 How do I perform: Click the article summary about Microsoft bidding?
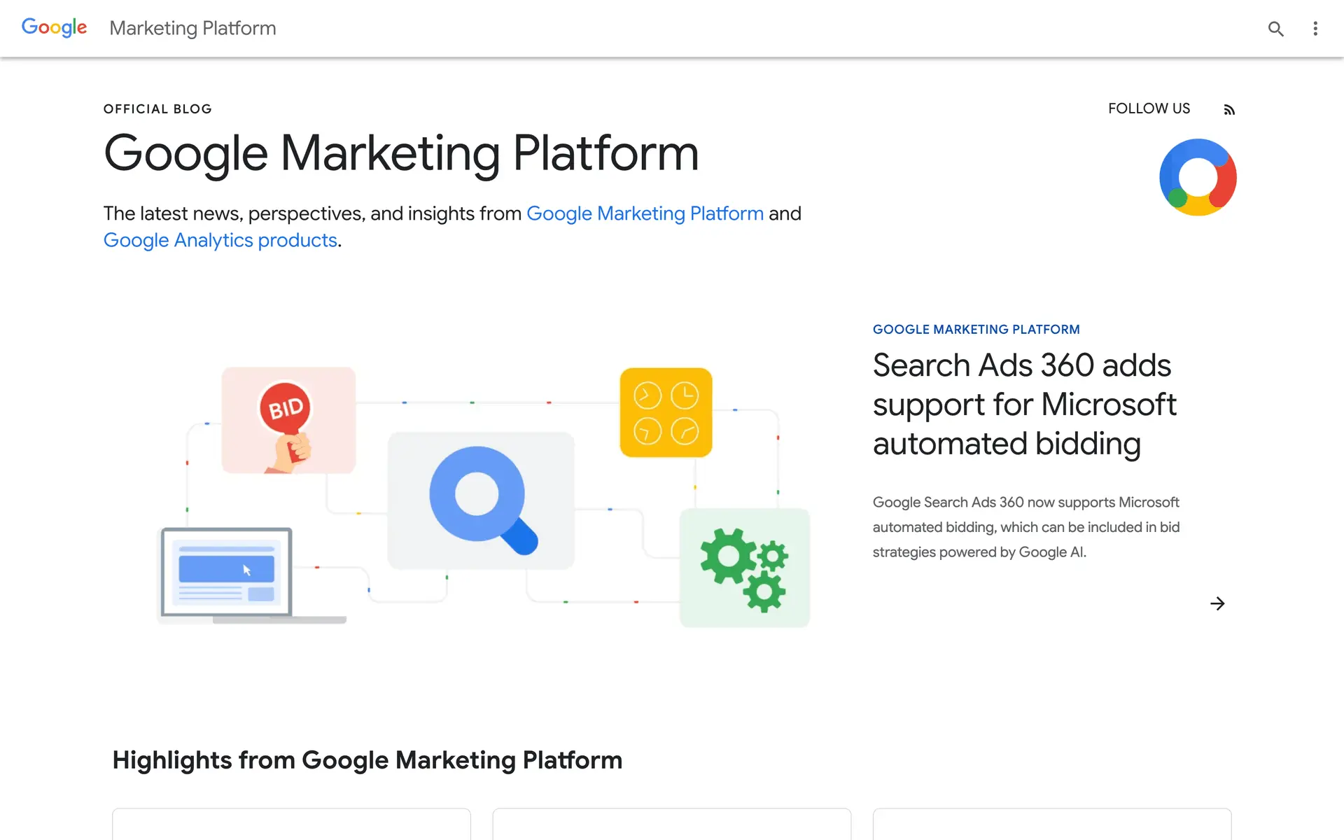point(1025,527)
